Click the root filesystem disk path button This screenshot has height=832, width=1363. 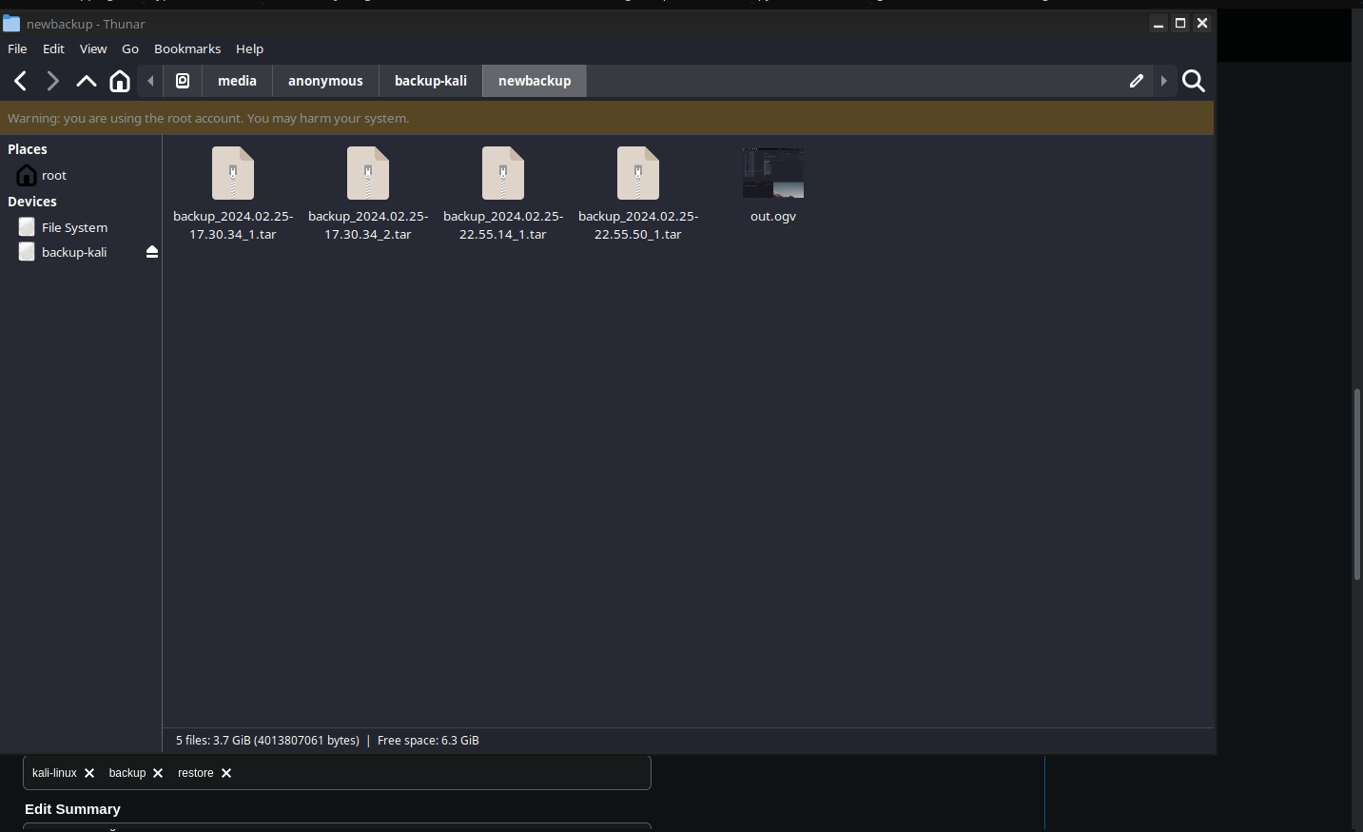[183, 81]
